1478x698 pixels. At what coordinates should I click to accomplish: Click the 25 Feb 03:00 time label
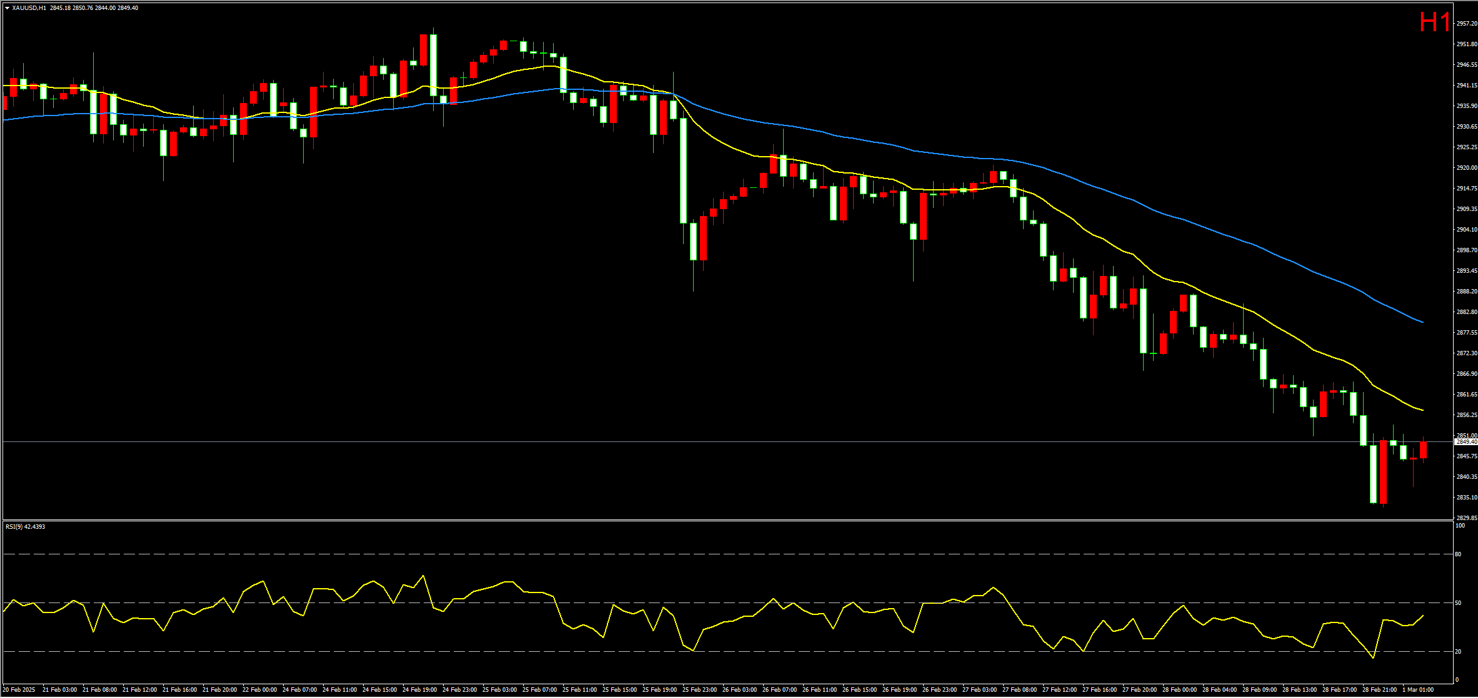pyautogui.click(x=500, y=690)
